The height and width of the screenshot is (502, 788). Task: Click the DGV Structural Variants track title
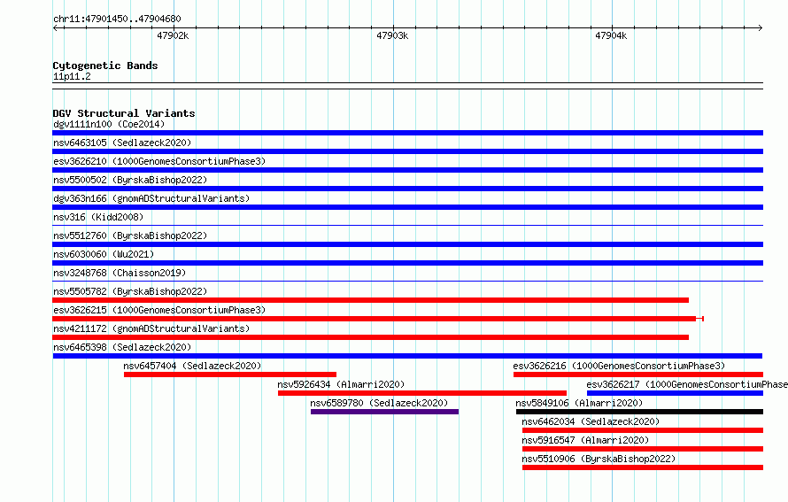[124, 113]
